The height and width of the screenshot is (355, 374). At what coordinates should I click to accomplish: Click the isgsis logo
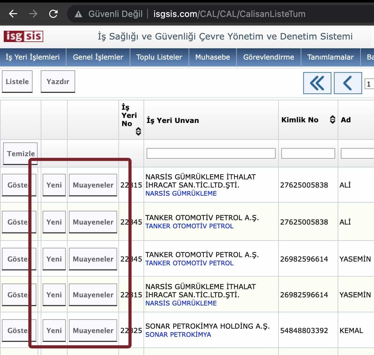(23, 36)
